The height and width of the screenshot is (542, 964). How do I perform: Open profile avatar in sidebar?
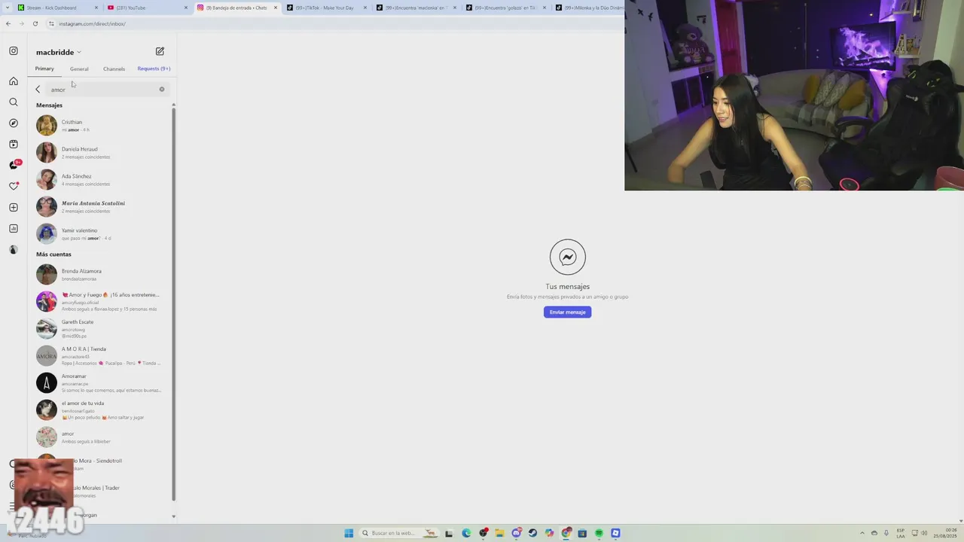(14, 249)
